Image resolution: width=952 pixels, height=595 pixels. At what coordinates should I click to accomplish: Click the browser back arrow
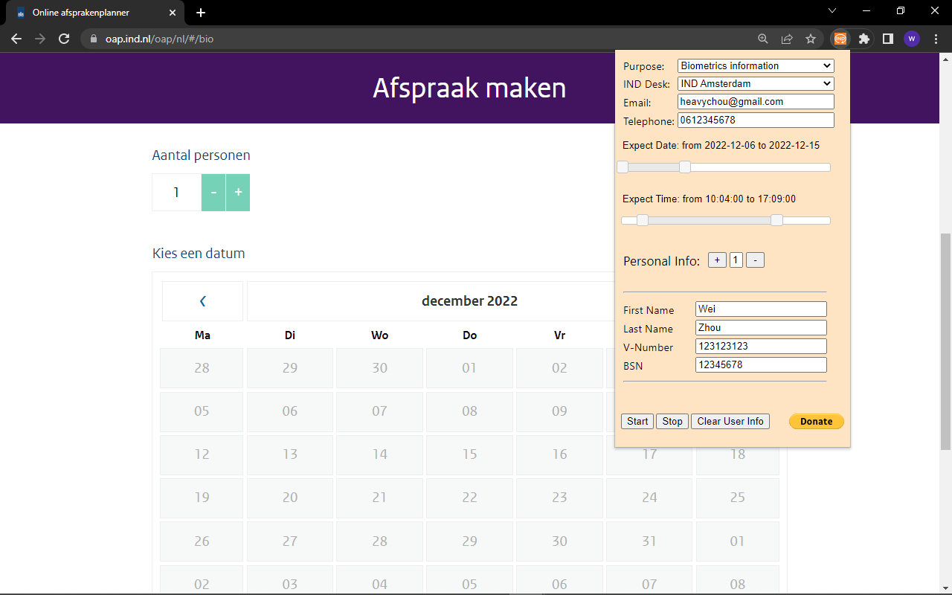click(x=16, y=39)
